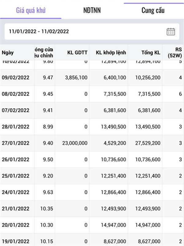Click the Tổng KL column header
Image resolution: width=184 pixels, height=246 pixels.
(151, 52)
